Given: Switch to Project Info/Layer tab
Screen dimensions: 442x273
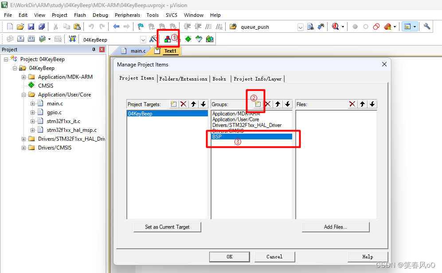Looking at the screenshot, I should coord(258,79).
